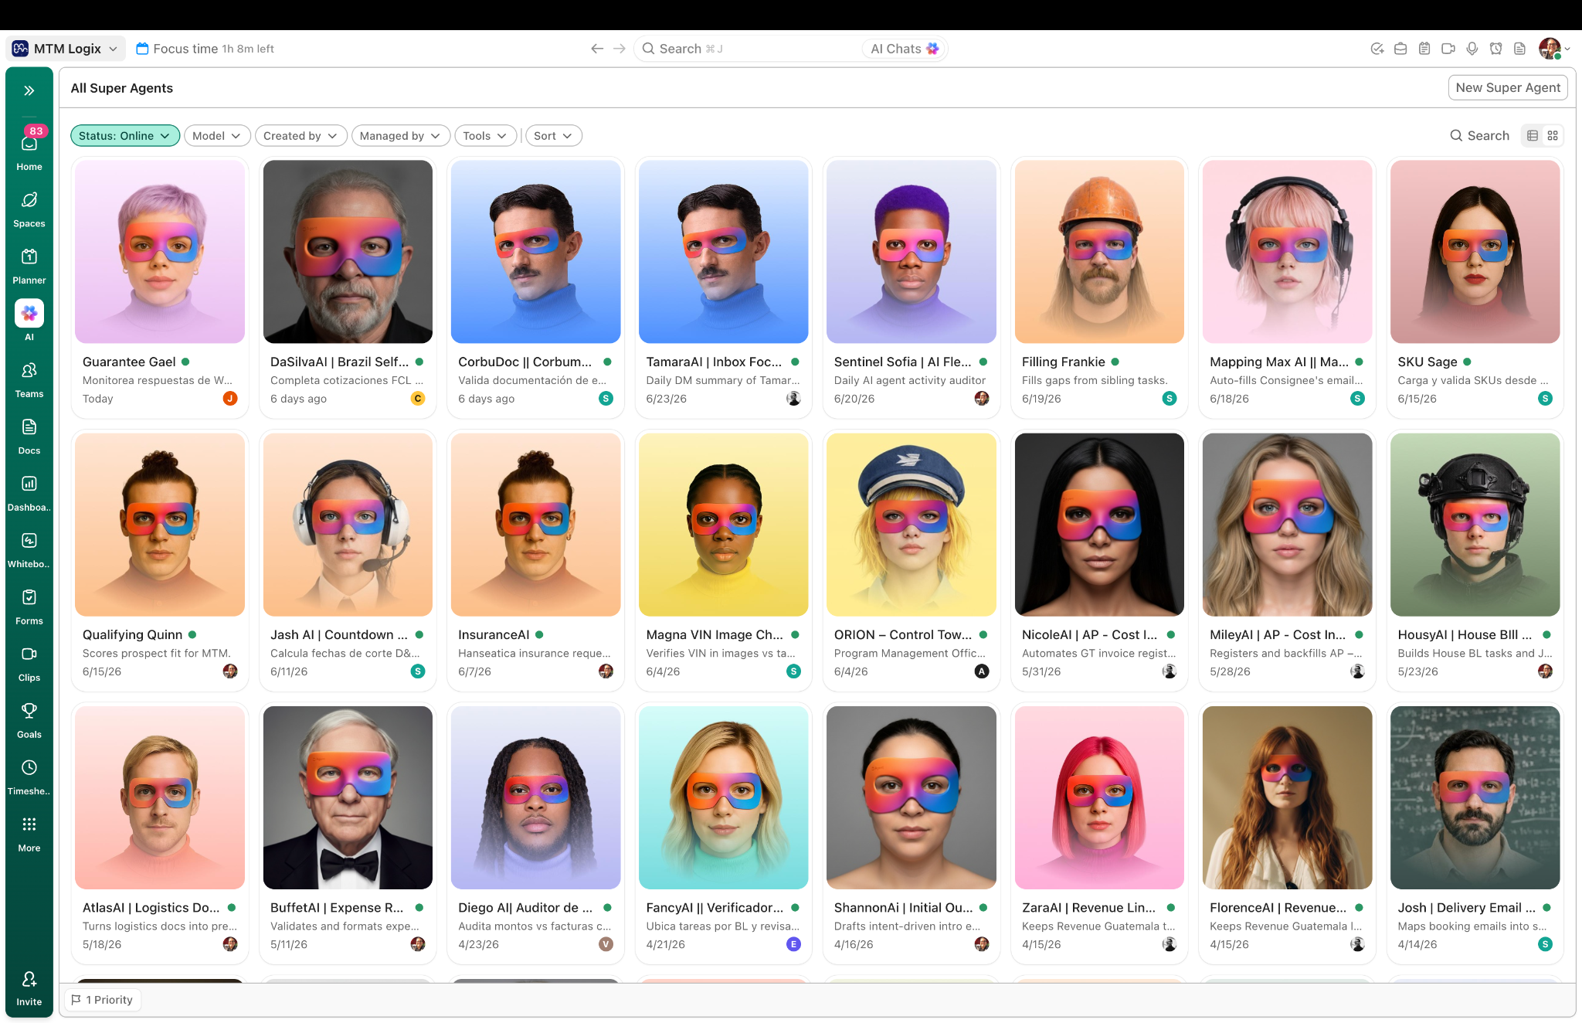
Task: Switch to list view layout
Action: pyautogui.click(x=1533, y=135)
